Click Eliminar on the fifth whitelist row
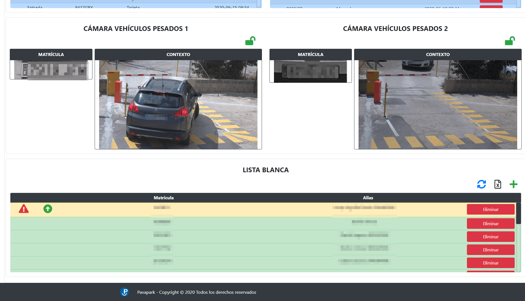525x301 pixels. pos(490,263)
